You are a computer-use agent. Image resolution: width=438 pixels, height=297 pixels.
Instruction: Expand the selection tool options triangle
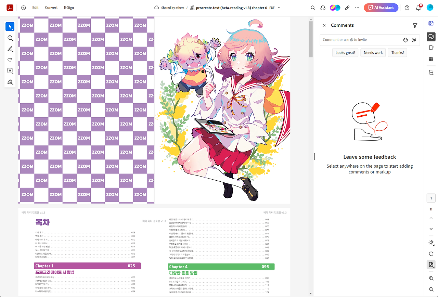pos(13,30)
